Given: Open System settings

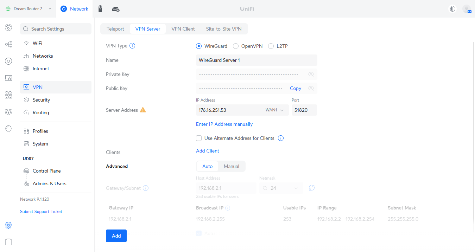Looking at the screenshot, I should click(56, 144).
